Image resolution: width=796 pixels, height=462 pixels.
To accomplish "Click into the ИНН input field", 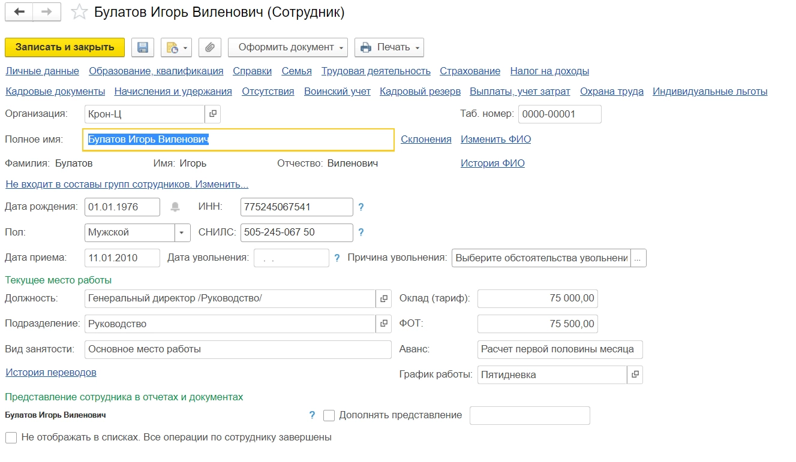I will tap(296, 207).
